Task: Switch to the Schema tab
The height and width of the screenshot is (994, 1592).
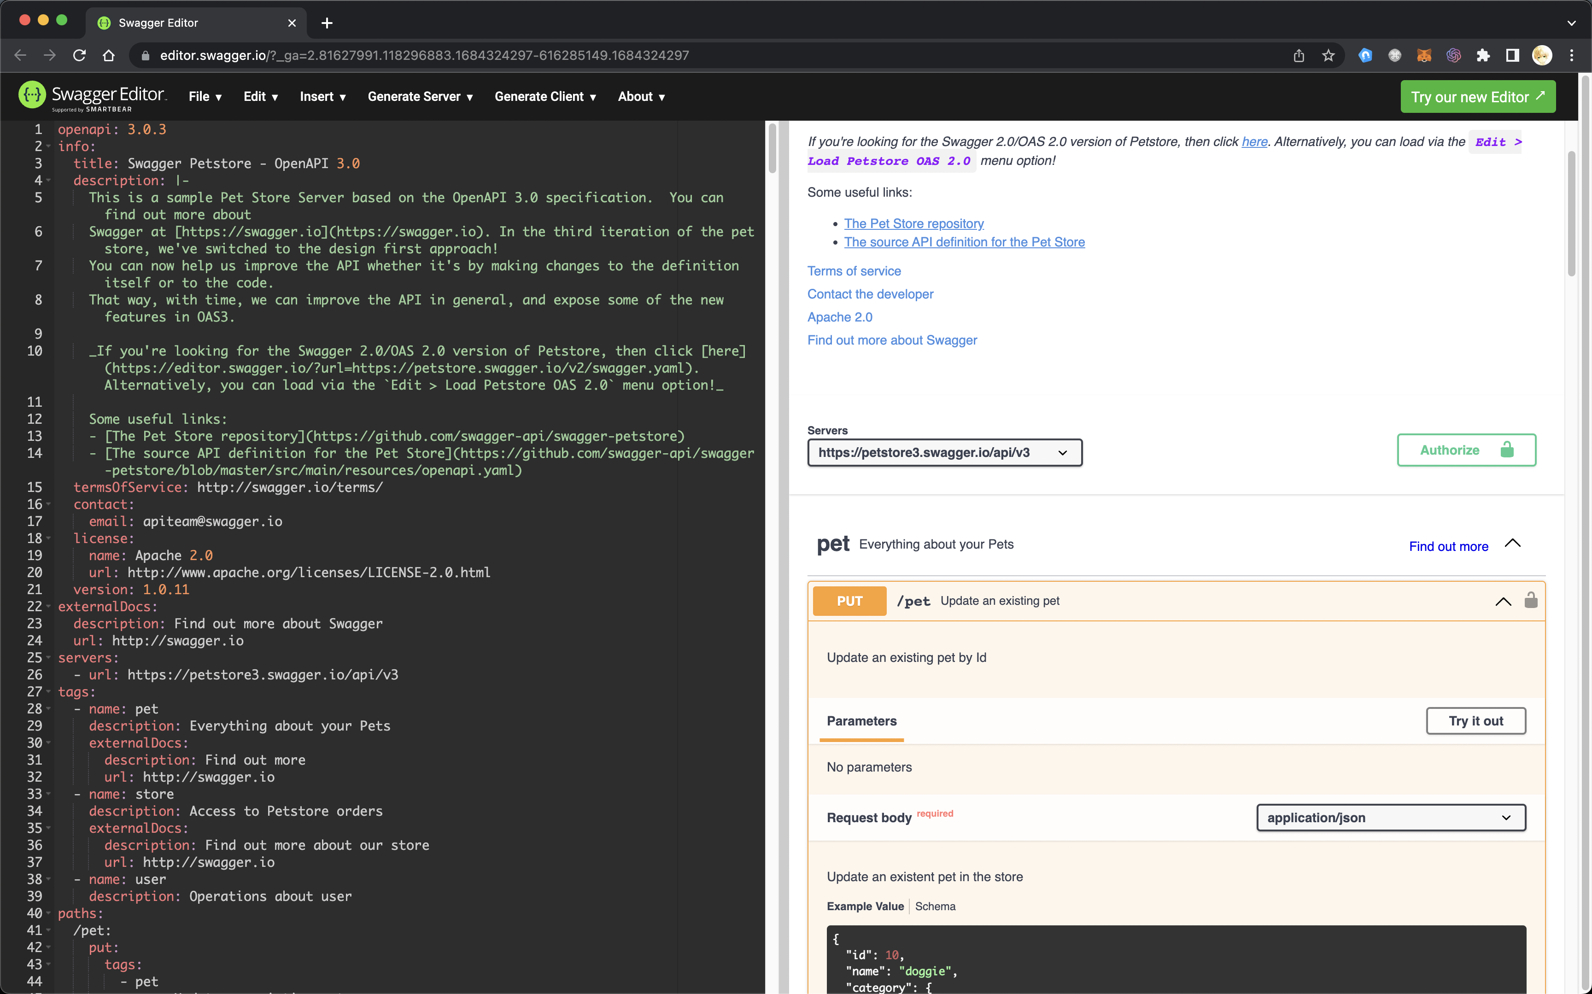Action: [x=936, y=906]
